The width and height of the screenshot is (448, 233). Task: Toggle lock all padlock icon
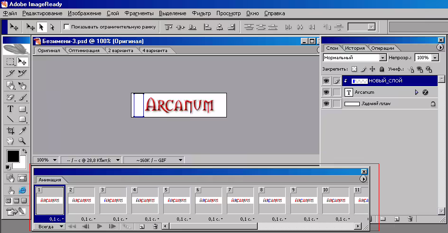382,69
